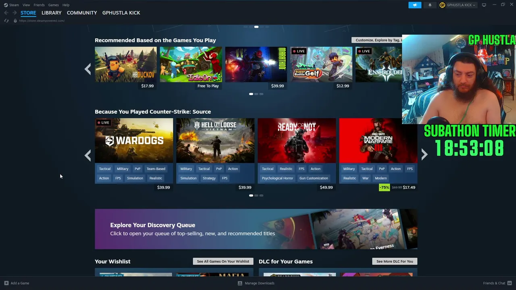516x290 pixels.
Task: Open the Friends & Chat icon
Action: tap(510, 283)
